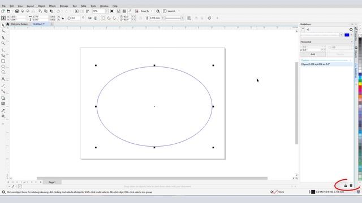The image size is (362, 203).
Task: Open the Effects menu
Action: (x=52, y=6)
